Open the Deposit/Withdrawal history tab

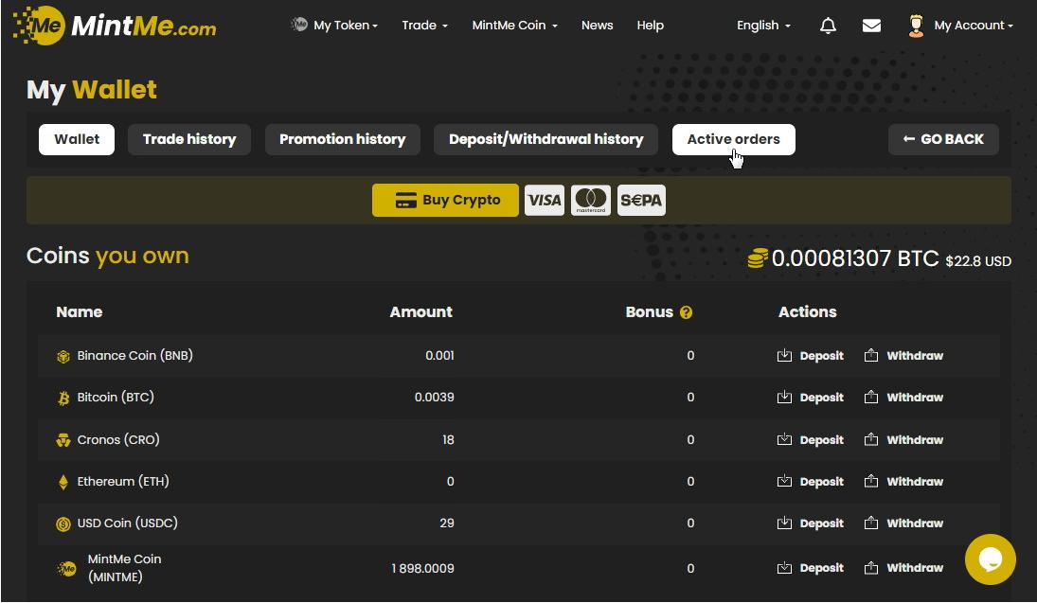pos(545,139)
